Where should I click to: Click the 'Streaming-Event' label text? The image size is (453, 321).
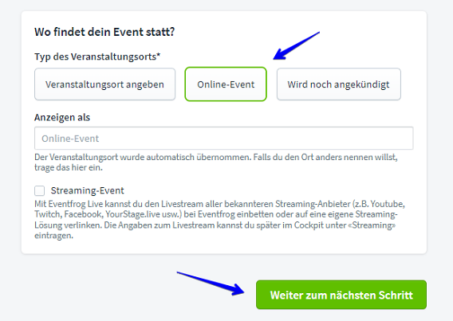[87, 190]
